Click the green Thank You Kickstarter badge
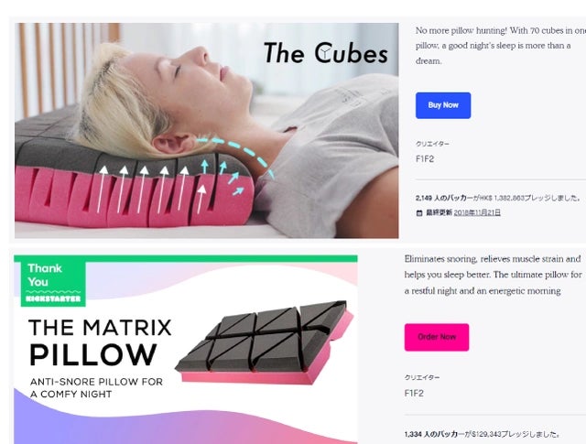586x444 pixels. [53, 283]
